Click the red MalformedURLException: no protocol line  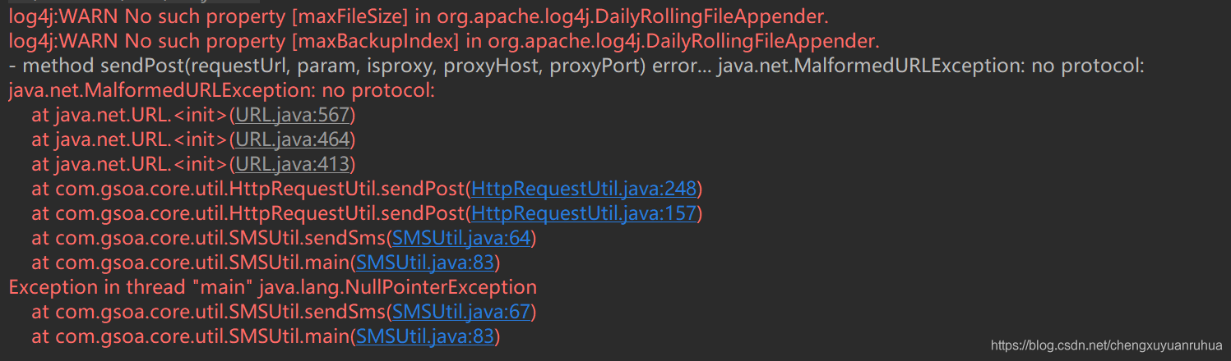tap(221, 90)
